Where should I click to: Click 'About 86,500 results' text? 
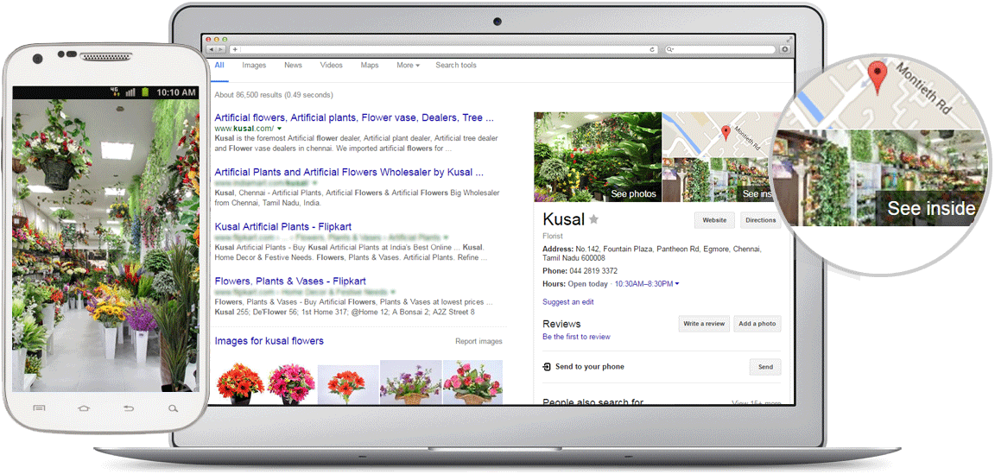pyautogui.click(x=274, y=95)
